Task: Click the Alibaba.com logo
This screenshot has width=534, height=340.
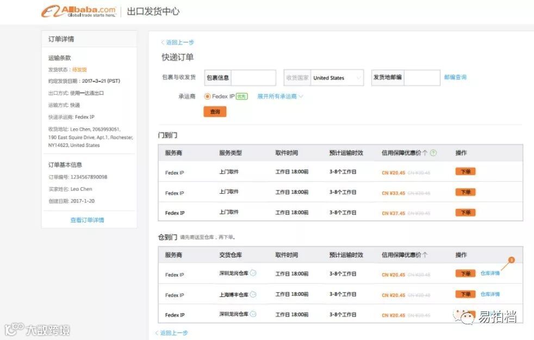Action: pos(79,11)
